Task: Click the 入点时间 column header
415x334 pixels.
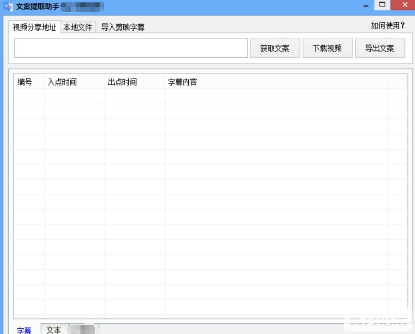Action: tap(74, 82)
